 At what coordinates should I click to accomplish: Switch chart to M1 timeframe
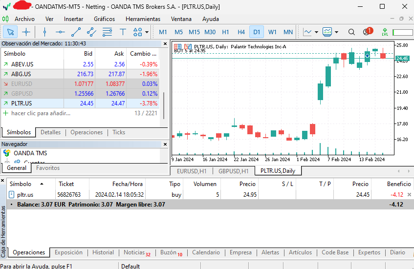click(x=163, y=32)
